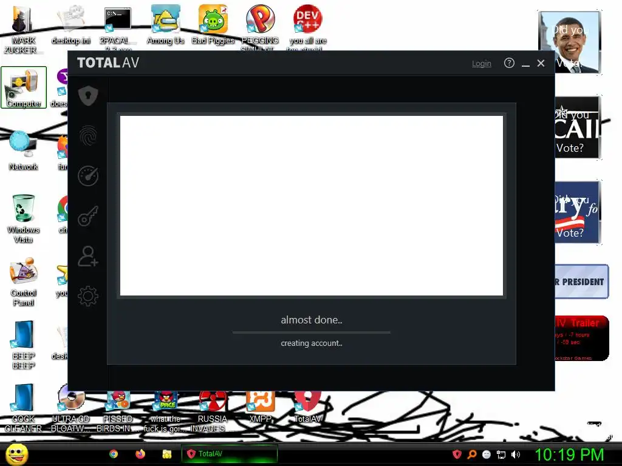Launch Firefox from the taskbar quick launch

tap(140, 454)
